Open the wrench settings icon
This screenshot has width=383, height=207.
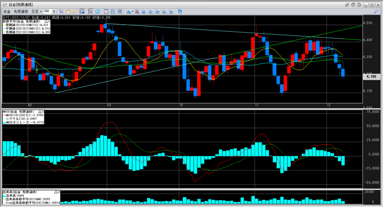pos(376,12)
